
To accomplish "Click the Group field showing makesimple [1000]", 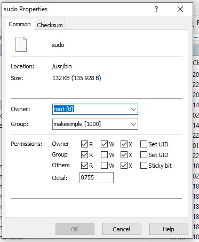I will point(95,124).
